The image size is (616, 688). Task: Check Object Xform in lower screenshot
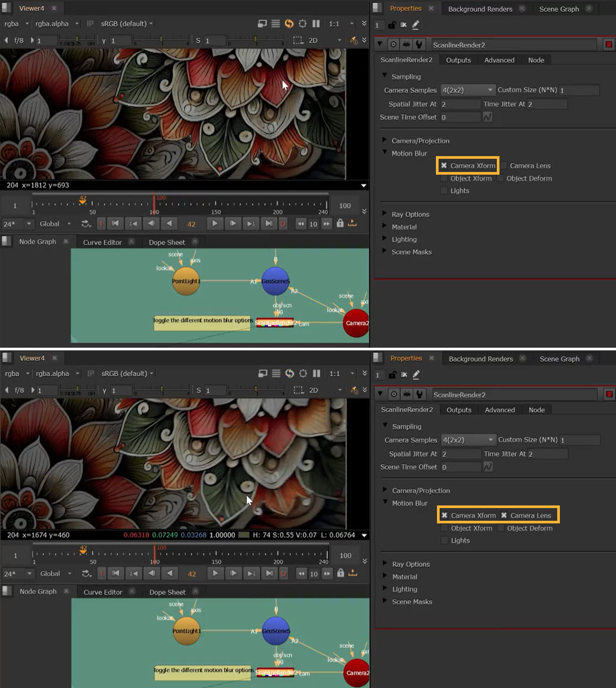444,528
